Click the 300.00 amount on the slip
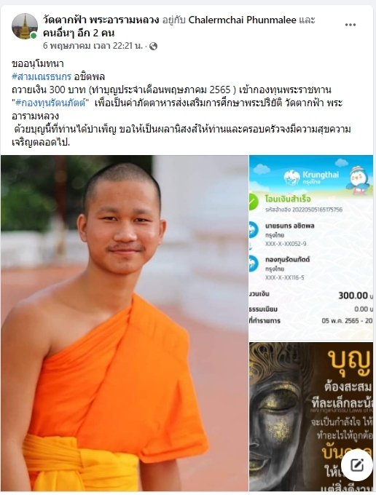Viewport: 376px width, 495px height. point(353,296)
